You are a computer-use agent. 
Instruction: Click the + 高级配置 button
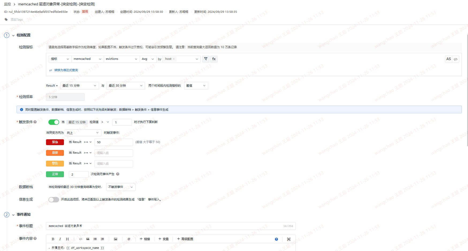tap(185, 239)
